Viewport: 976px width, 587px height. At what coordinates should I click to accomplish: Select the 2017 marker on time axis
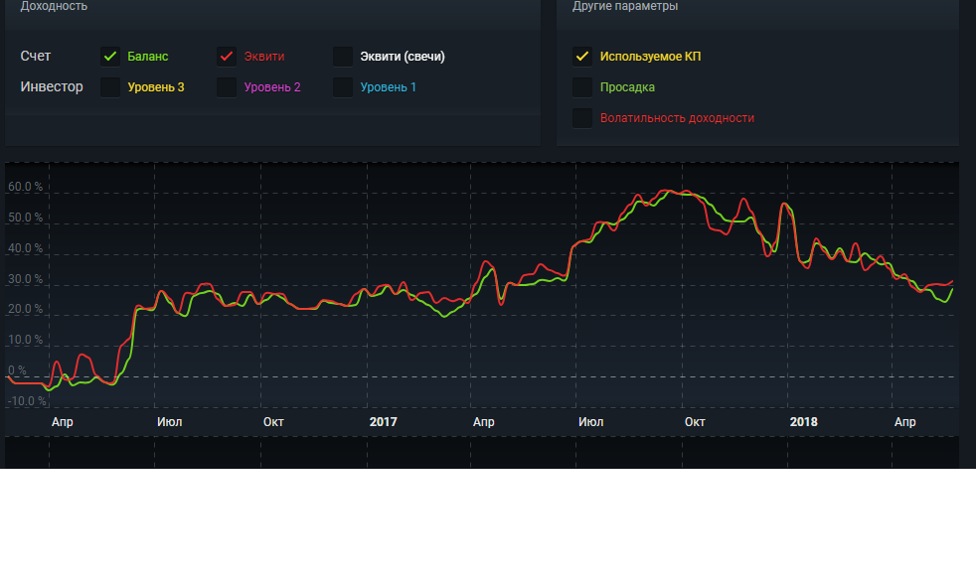point(383,422)
